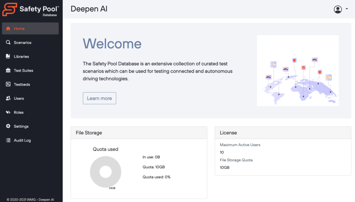Viewport: 355px width, 202px height.
Task: Click the world map illustration
Action: (298, 71)
